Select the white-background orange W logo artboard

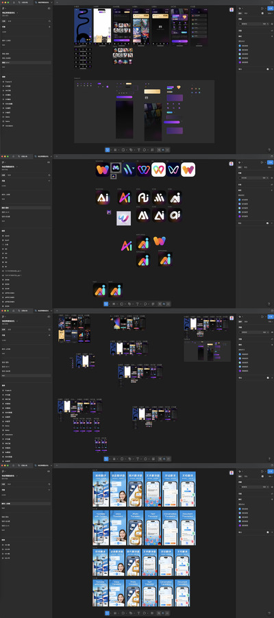[188, 169]
